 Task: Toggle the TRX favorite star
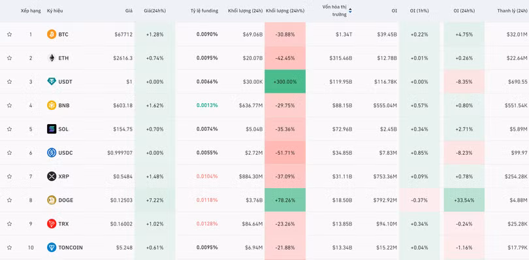[x=9, y=223]
